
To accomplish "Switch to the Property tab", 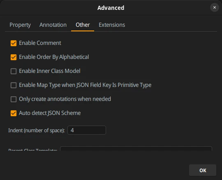I will (x=20, y=25).
